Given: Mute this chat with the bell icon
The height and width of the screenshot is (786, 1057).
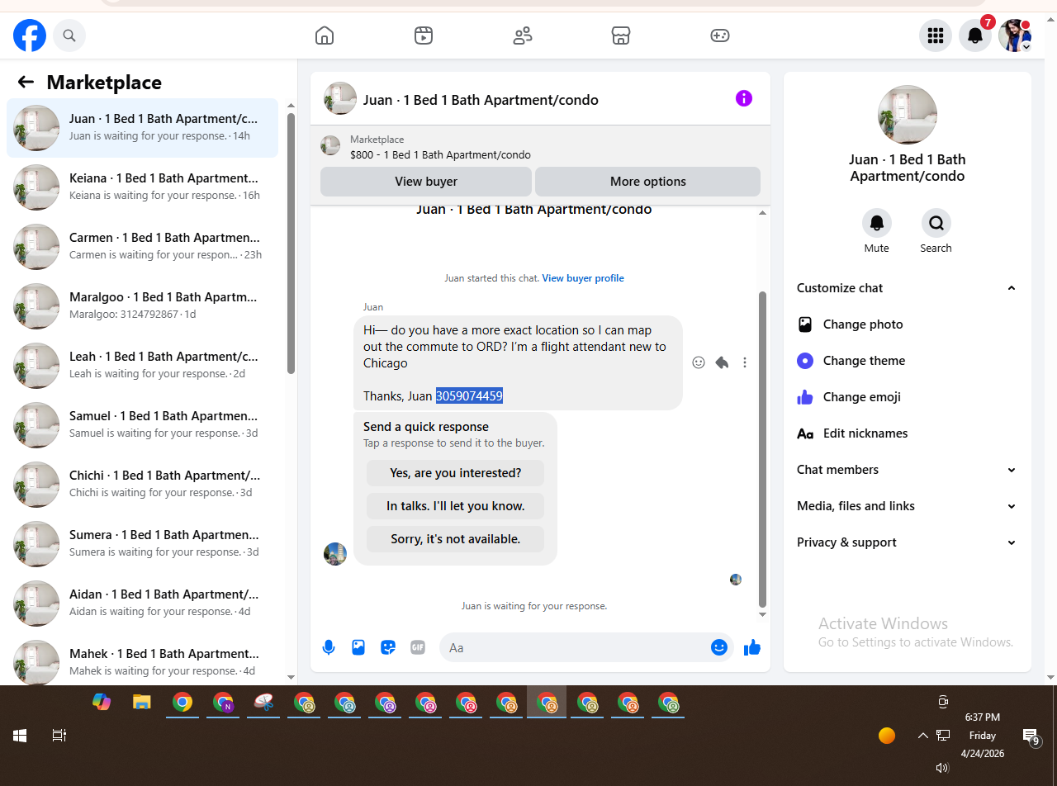Looking at the screenshot, I should [877, 223].
